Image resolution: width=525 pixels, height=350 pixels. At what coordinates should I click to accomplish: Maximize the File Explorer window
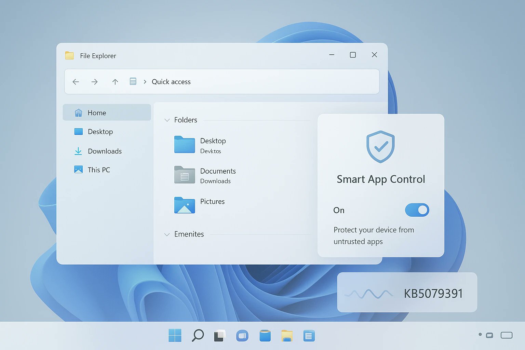[353, 55]
